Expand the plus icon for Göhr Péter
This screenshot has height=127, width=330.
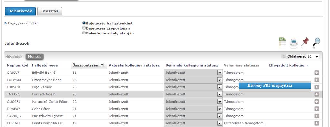coord(316,109)
